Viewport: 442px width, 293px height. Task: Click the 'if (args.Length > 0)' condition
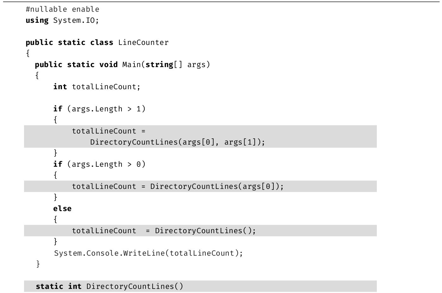click(x=99, y=165)
